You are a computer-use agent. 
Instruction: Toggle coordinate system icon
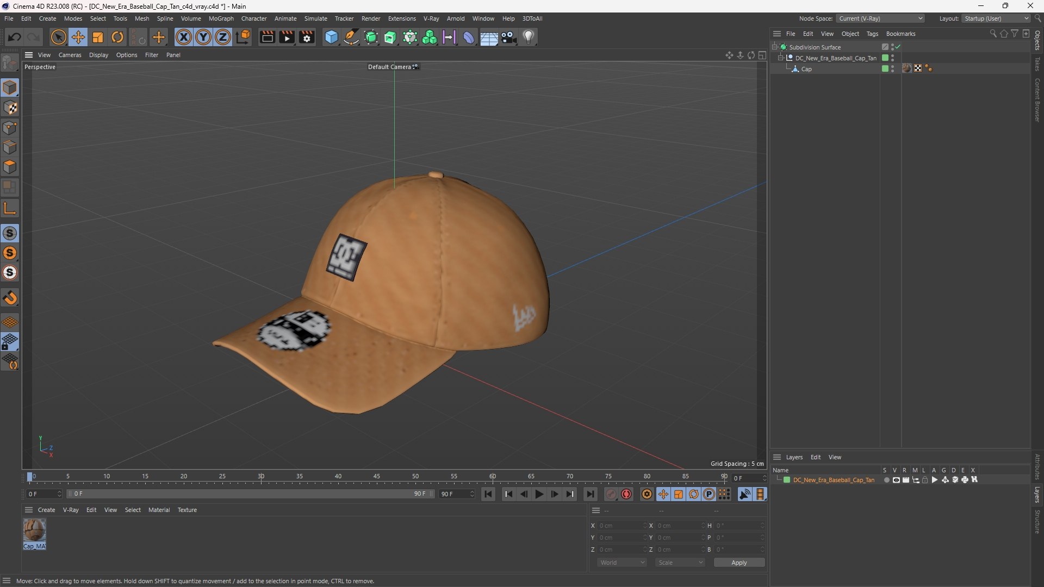pos(244,37)
